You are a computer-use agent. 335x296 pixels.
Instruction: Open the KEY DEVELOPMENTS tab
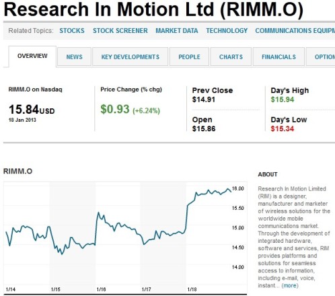(x=131, y=57)
